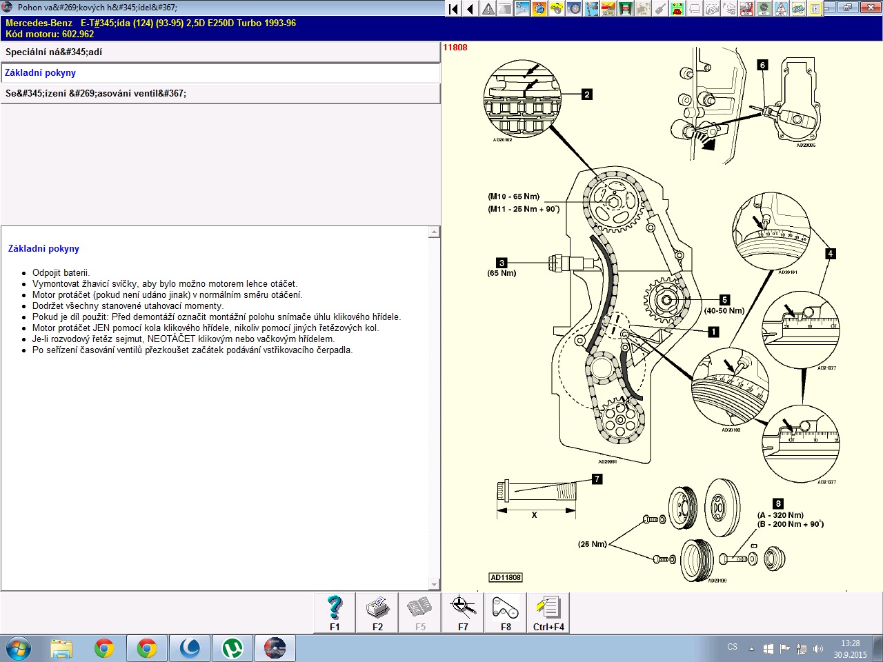Click the Ctrl+F4 notes button
Viewport: 883px width, 662px height.
[548, 612]
